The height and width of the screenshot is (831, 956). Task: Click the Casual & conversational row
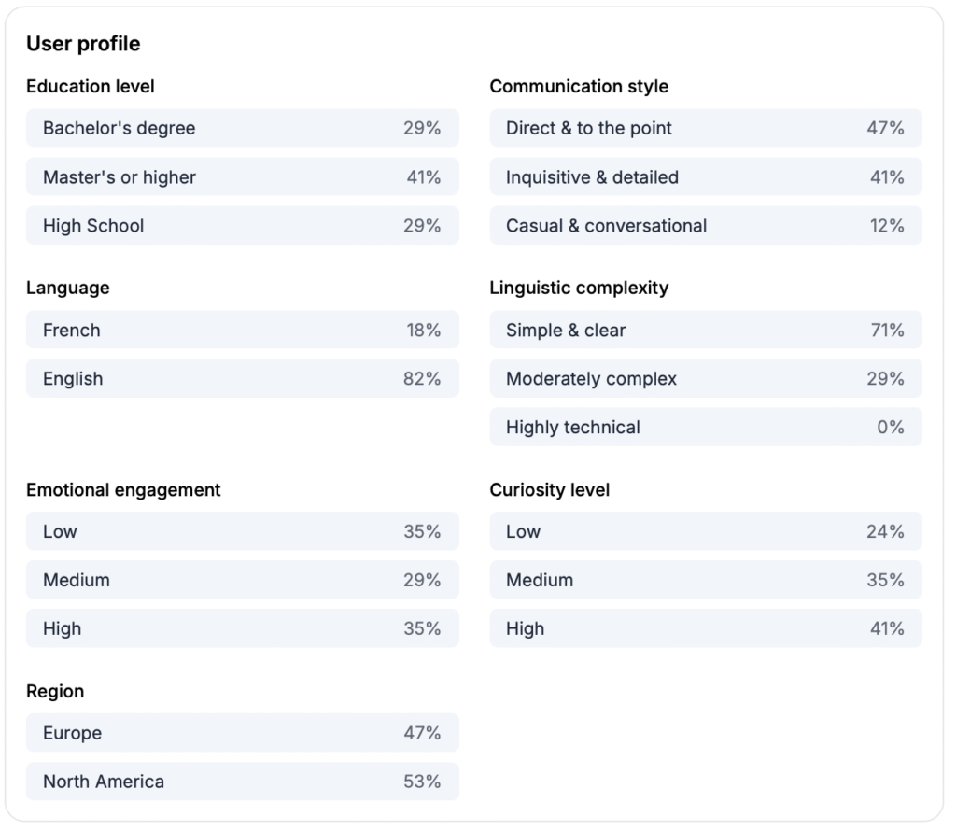(705, 225)
